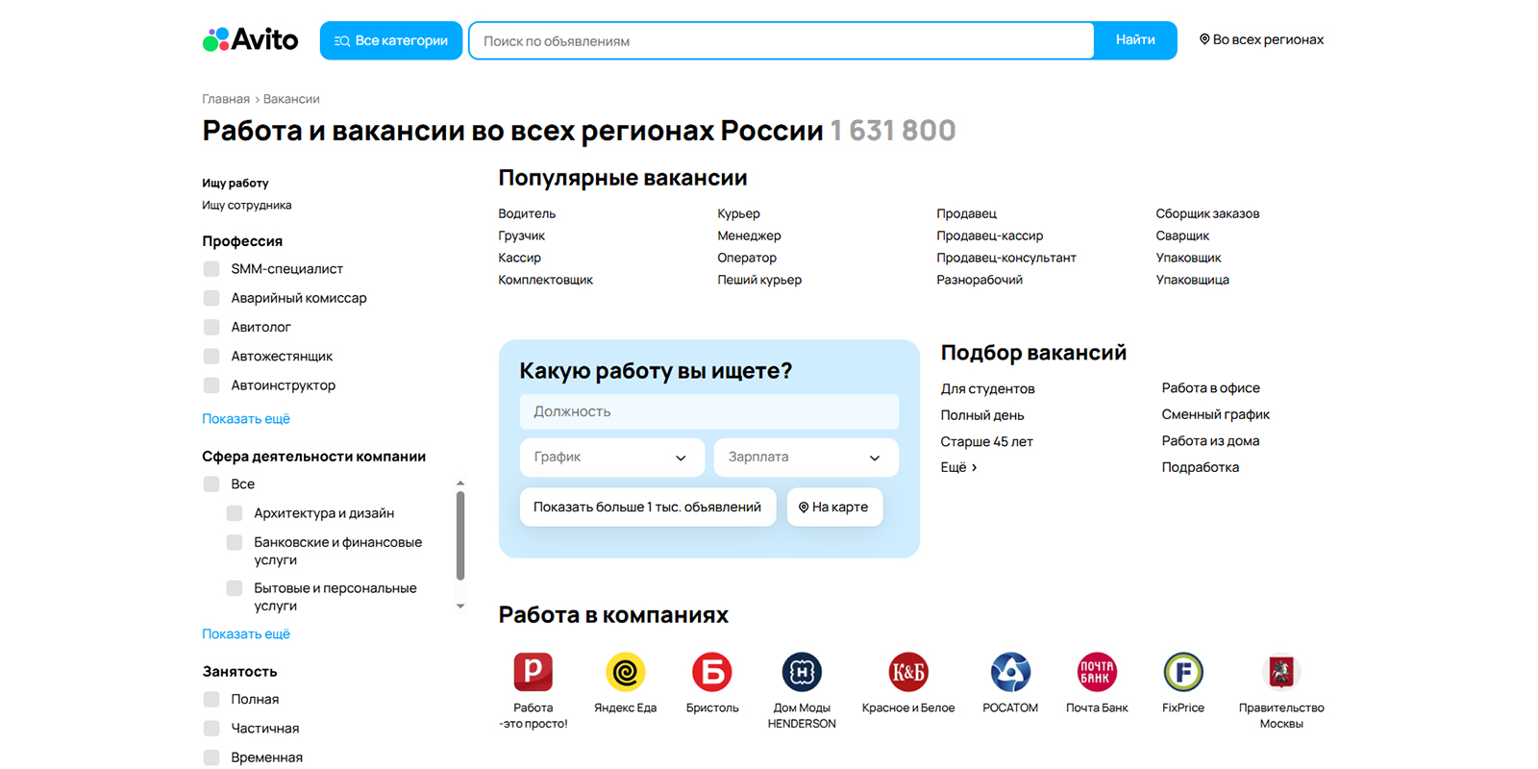The height and width of the screenshot is (769, 1538).
Task: Open the Красное и Белое company icon
Action: (908, 672)
